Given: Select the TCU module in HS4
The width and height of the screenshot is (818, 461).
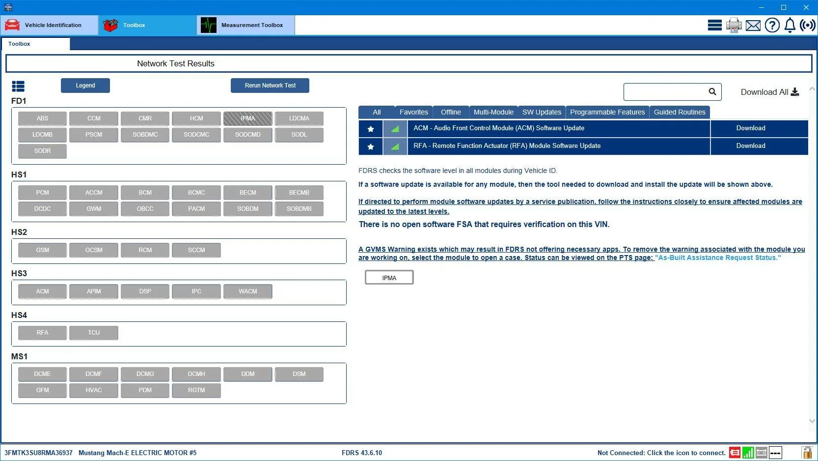Looking at the screenshot, I should (x=94, y=333).
